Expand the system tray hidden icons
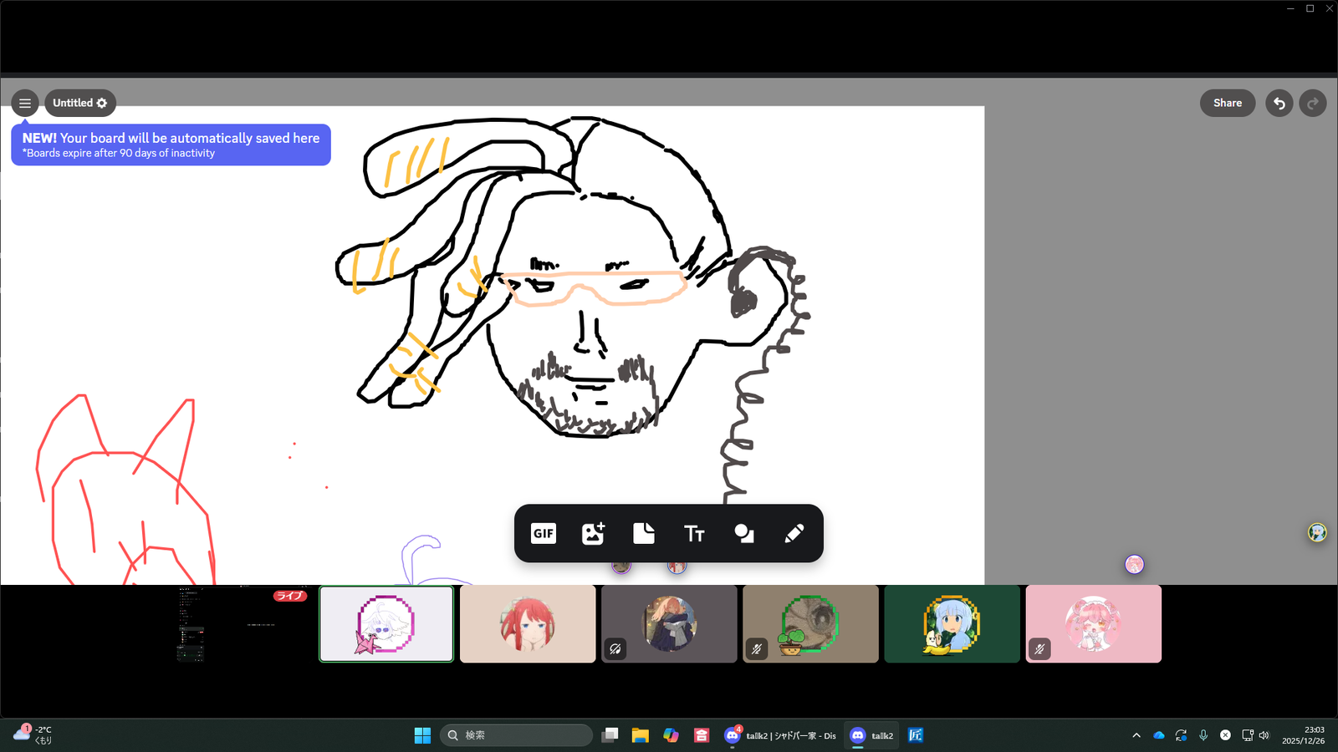Image resolution: width=1338 pixels, height=752 pixels. pyautogui.click(x=1136, y=735)
